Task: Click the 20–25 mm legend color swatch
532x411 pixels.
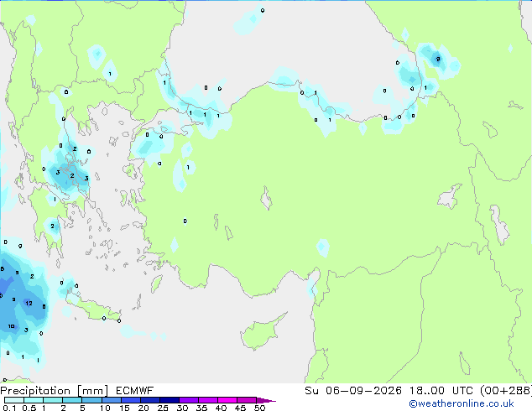Action: point(150,400)
